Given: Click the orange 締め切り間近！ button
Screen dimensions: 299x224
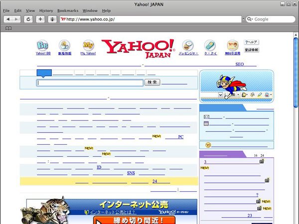Looking at the screenshot, I should [x=134, y=220].
